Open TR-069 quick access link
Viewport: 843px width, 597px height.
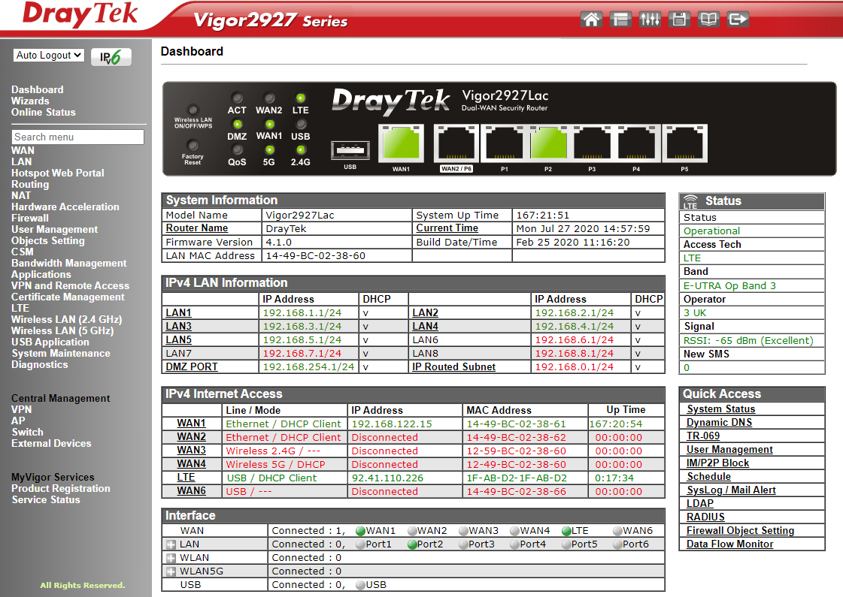[x=703, y=436]
